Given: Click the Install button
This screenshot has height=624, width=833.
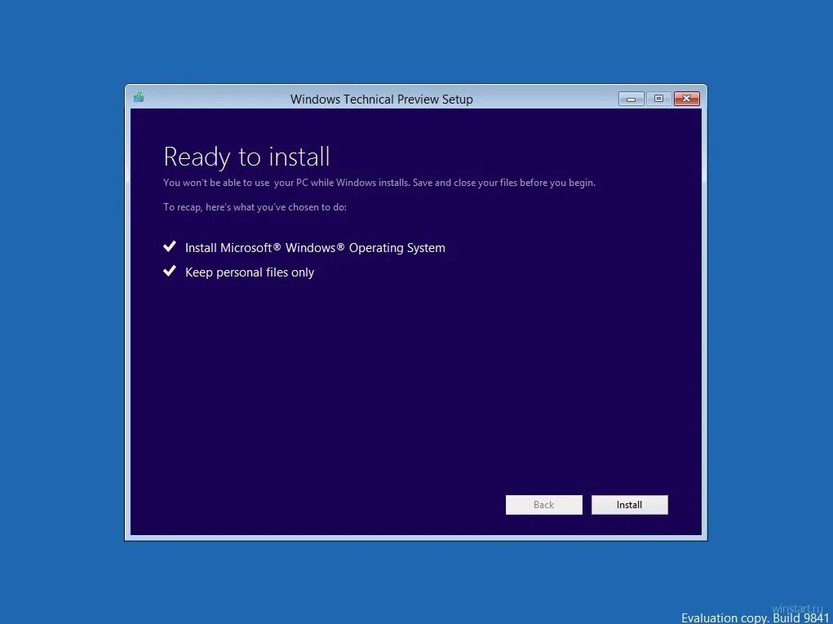Looking at the screenshot, I should pos(630,505).
